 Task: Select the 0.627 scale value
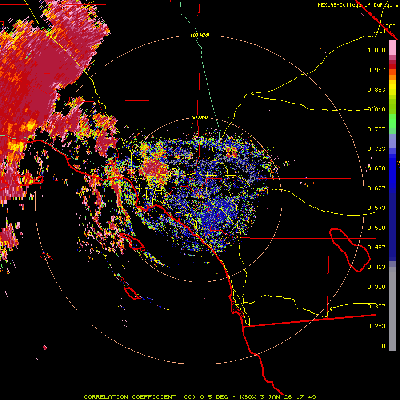376,188
